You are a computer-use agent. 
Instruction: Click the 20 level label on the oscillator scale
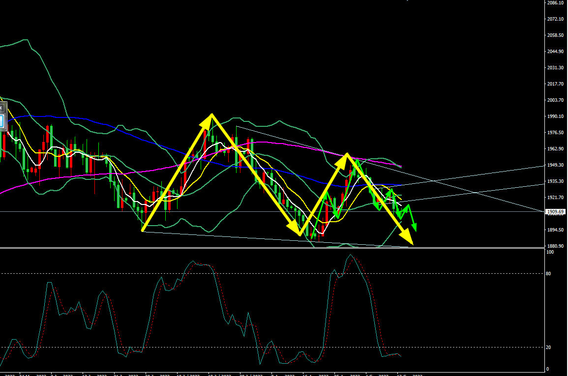point(549,347)
